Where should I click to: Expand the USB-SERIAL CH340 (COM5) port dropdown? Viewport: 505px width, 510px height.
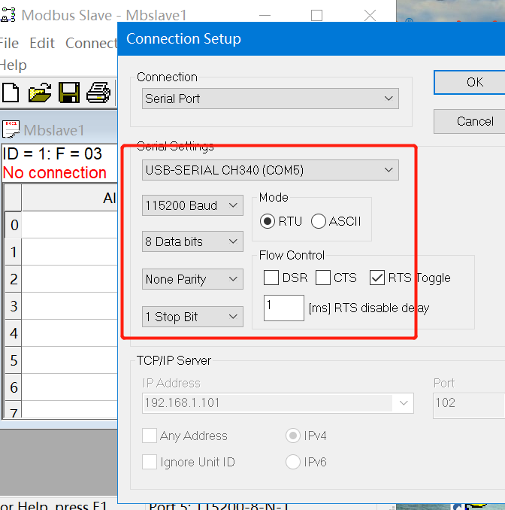click(x=271, y=170)
